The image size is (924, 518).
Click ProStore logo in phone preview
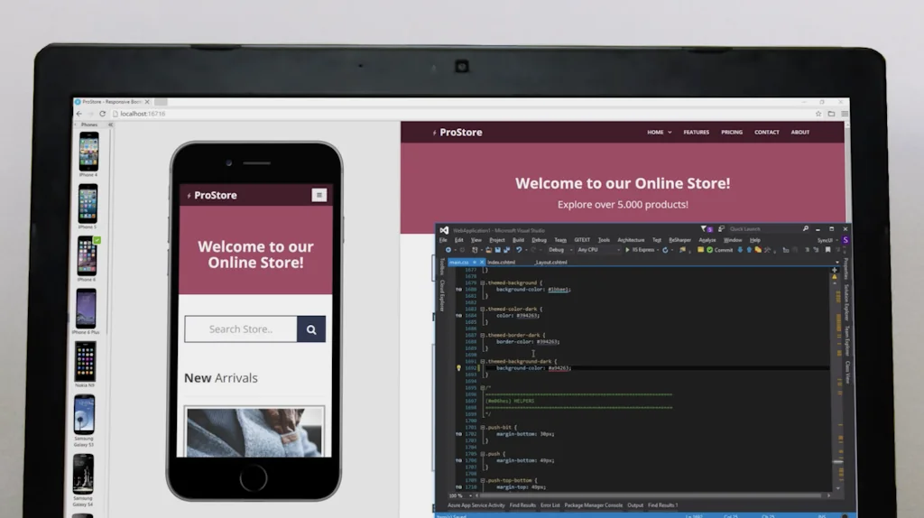coord(212,195)
